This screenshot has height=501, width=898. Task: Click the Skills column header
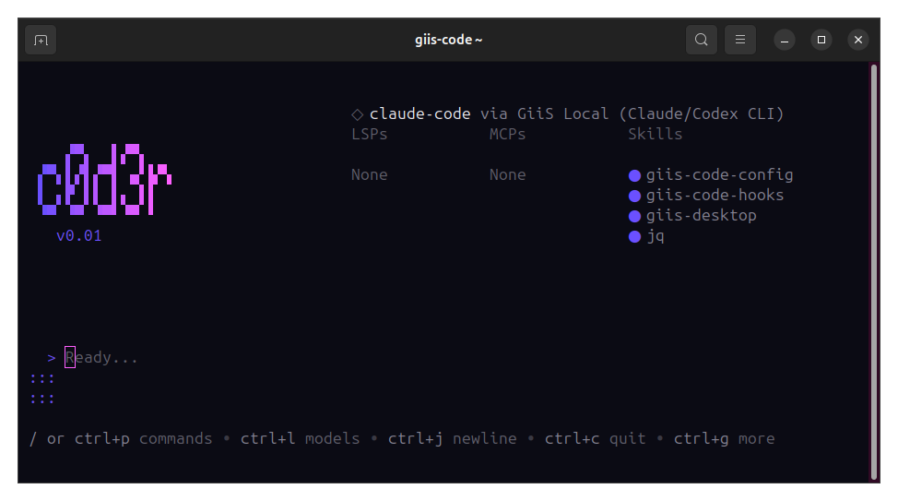click(x=656, y=134)
